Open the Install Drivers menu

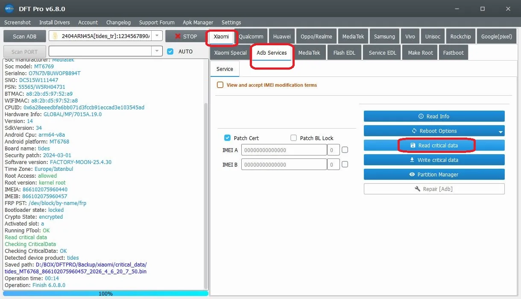[x=54, y=22]
